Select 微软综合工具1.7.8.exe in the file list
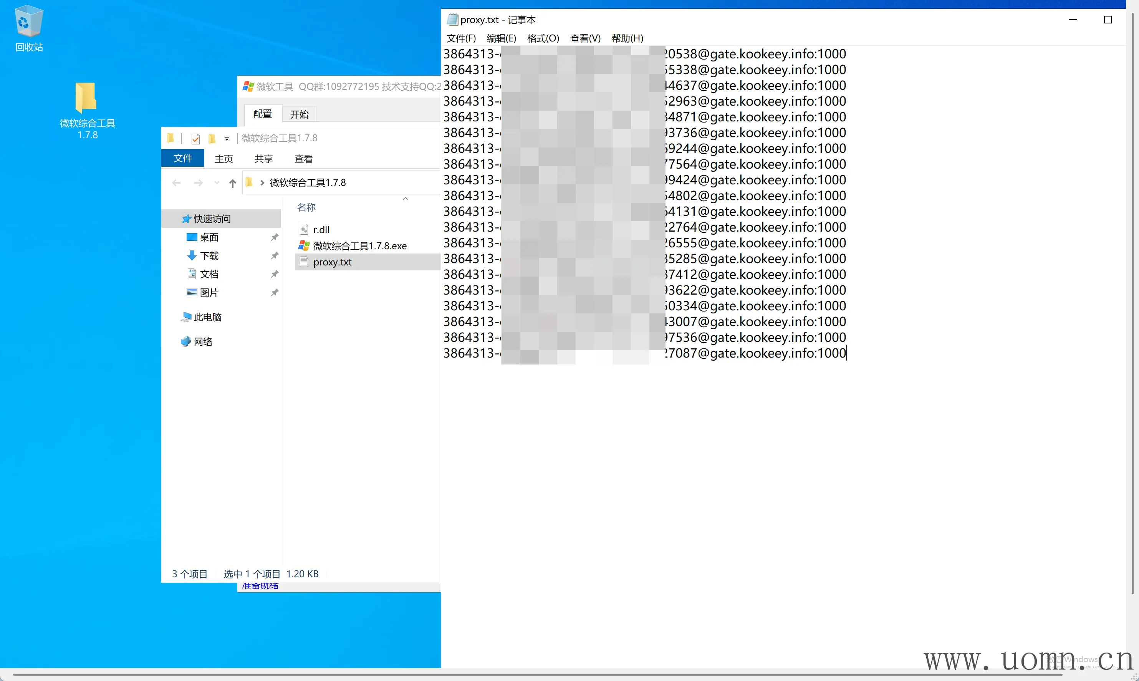Viewport: 1139px width, 681px height. coord(359,246)
